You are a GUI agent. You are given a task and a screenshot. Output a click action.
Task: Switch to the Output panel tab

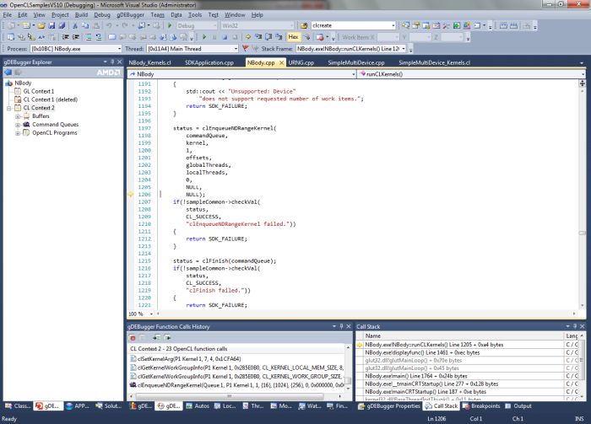tap(518, 406)
